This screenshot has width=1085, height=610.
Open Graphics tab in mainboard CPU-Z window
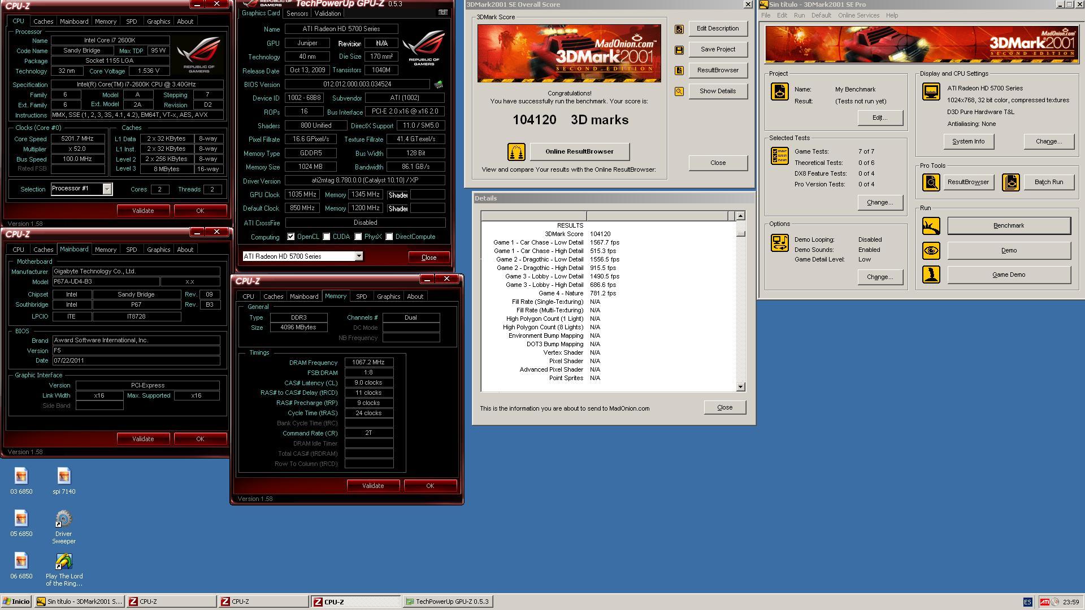pyautogui.click(x=158, y=250)
